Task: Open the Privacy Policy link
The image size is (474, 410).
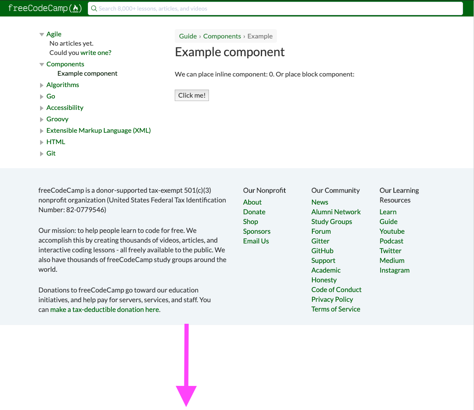Action: [x=332, y=299]
